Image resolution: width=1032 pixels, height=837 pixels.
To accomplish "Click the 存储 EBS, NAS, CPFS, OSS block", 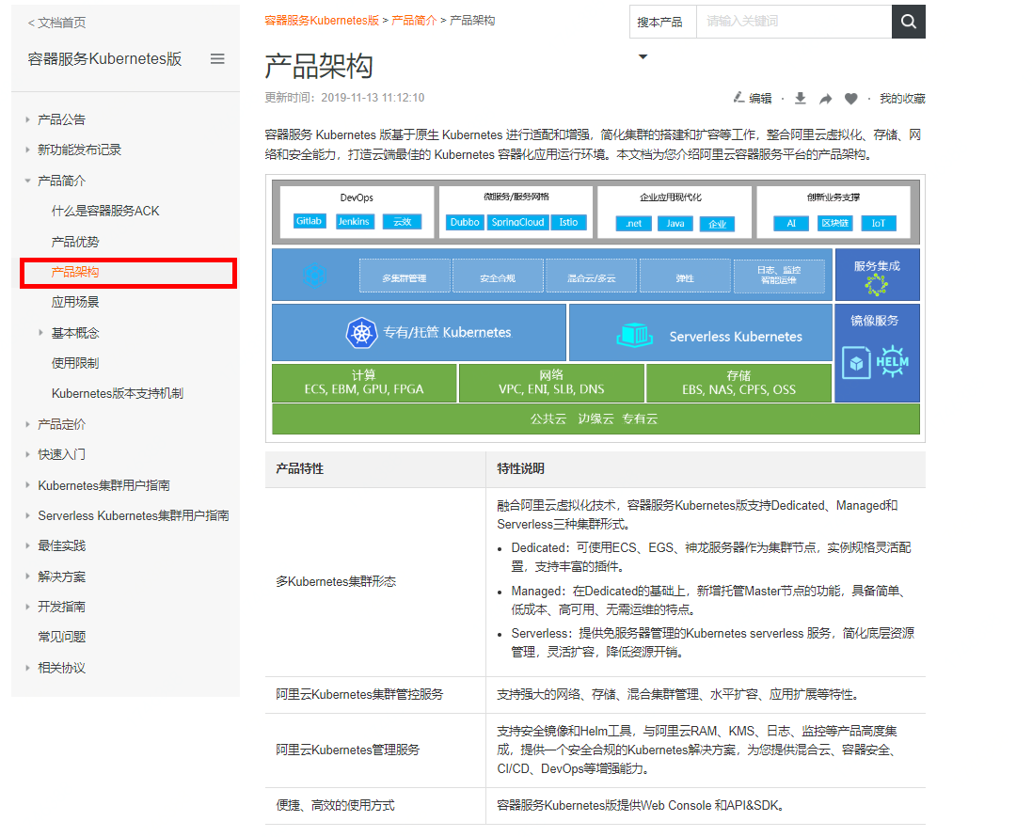I will pyautogui.click(x=738, y=383).
